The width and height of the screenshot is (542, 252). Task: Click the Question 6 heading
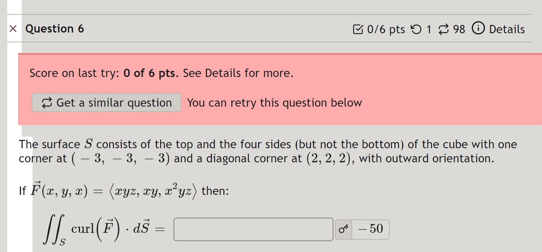point(55,29)
